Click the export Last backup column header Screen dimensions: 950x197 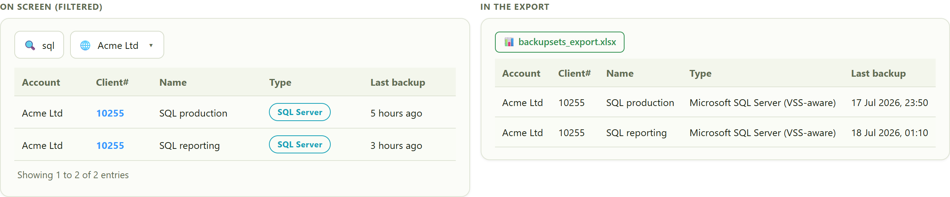tap(878, 73)
